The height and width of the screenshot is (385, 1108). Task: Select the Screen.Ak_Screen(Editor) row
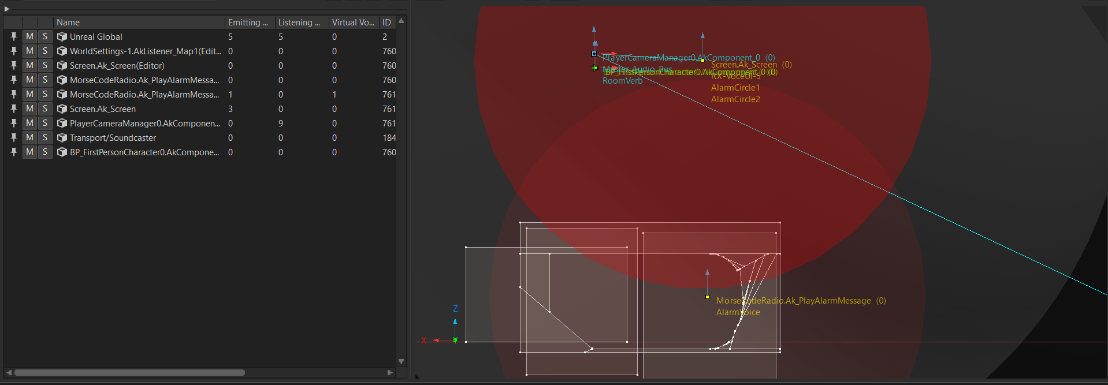coord(117,65)
